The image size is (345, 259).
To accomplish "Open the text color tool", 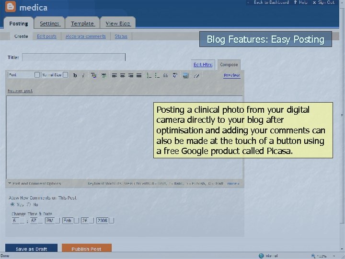I will coord(93,75).
